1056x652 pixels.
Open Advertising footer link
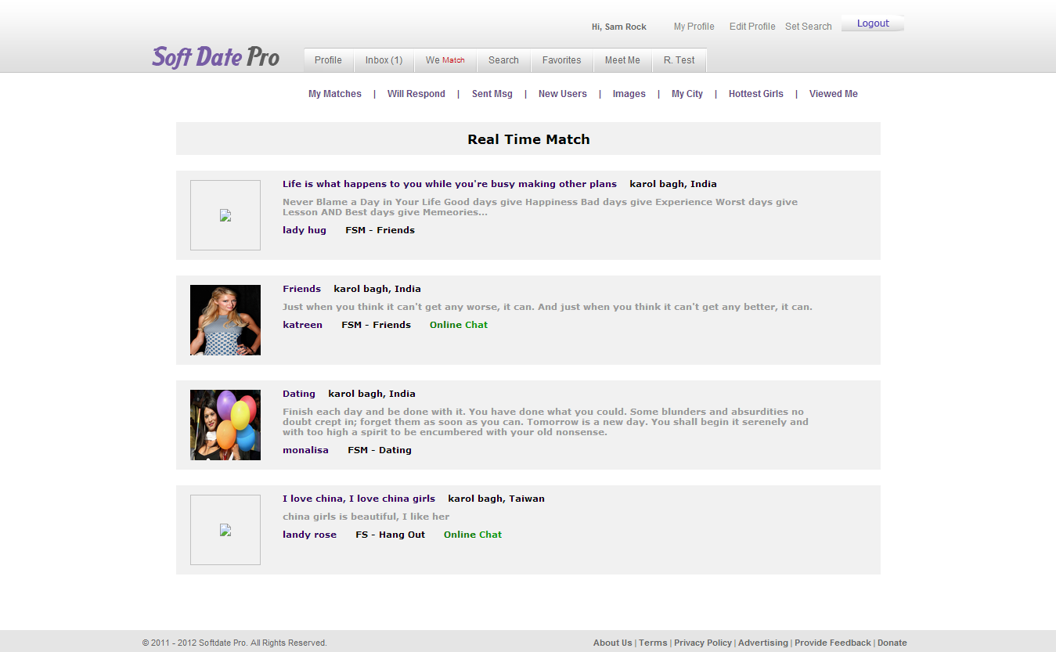tap(763, 643)
